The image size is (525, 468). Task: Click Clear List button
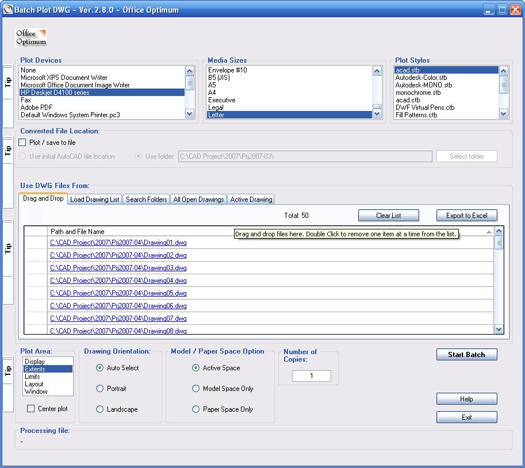pyautogui.click(x=388, y=215)
